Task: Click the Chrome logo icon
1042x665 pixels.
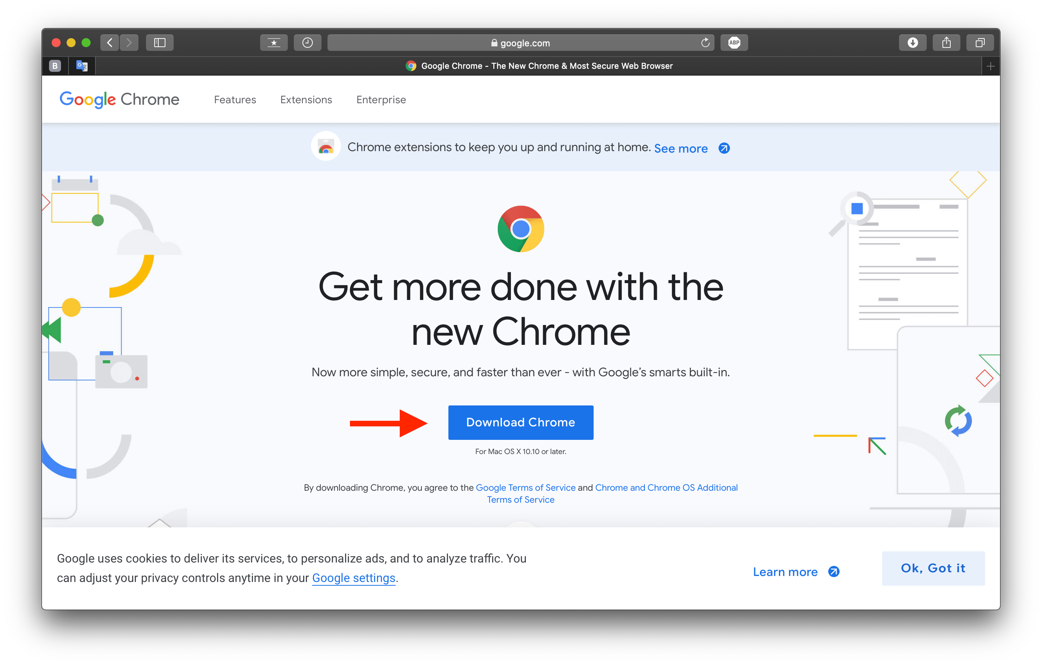Action: point(520,229)
